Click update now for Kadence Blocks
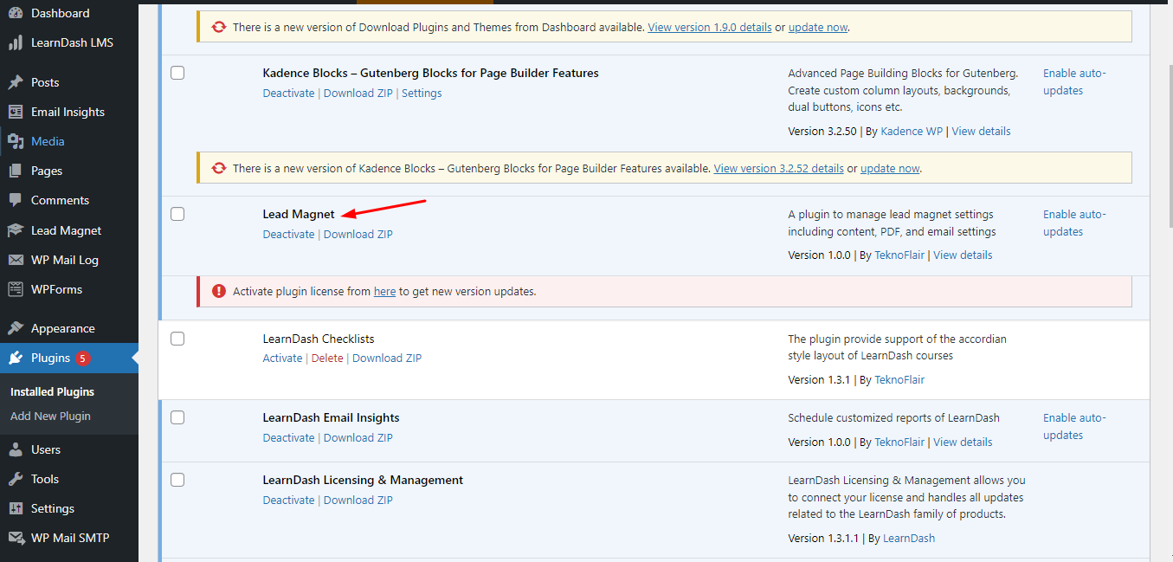This screenshot has width=1173, height=562. pos(890,168)
